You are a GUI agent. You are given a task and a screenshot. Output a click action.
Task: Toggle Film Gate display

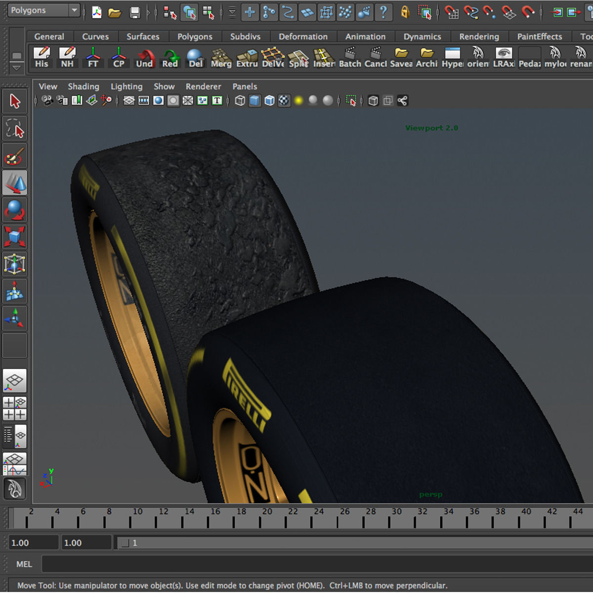click(144, 101)
